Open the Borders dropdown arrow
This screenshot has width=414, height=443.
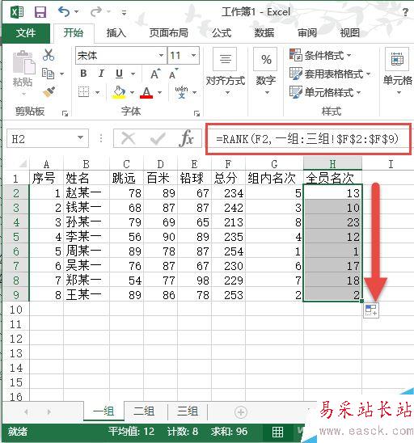coord(98,92)
